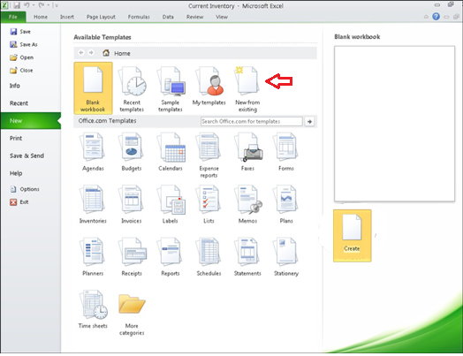
Task: Click the Create button
Action: pyautogui.click(x=353, y=236)
